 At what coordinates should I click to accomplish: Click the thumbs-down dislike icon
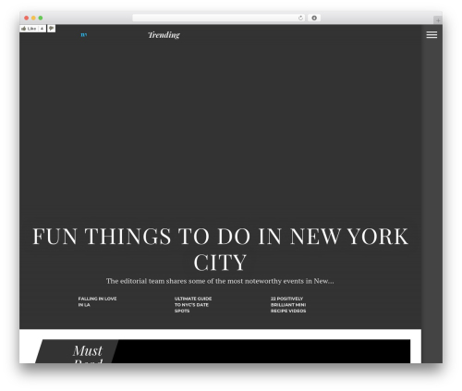click(x=52, y=29)
